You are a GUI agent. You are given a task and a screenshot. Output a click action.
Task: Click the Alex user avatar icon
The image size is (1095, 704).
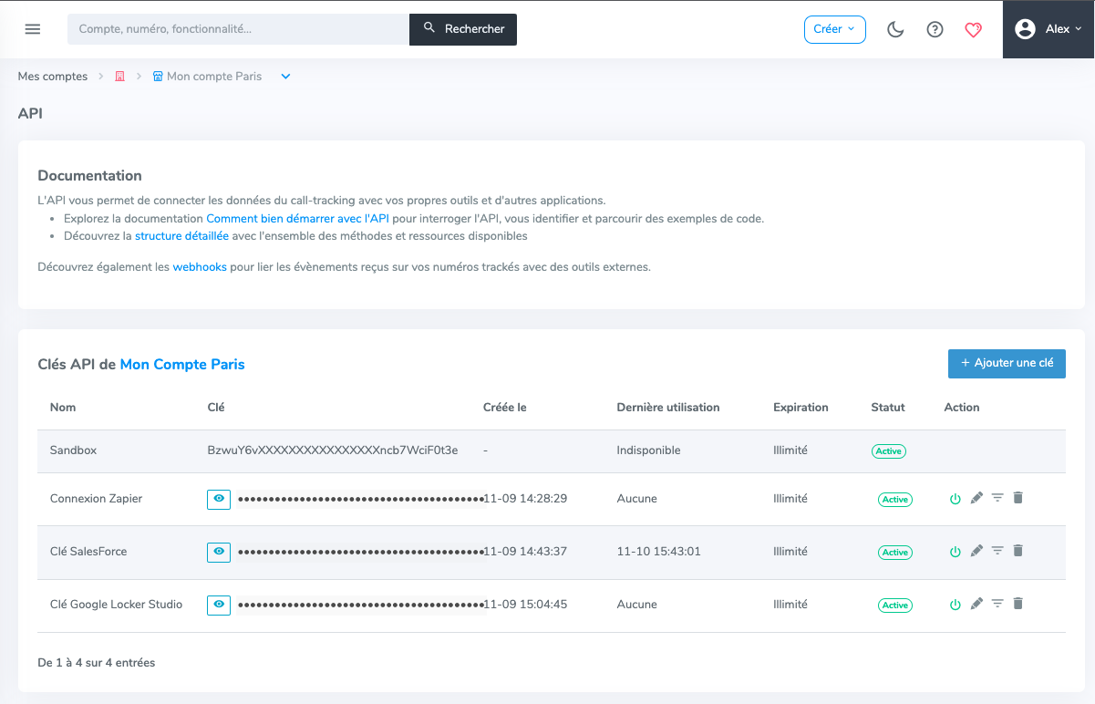(1025, 29)
